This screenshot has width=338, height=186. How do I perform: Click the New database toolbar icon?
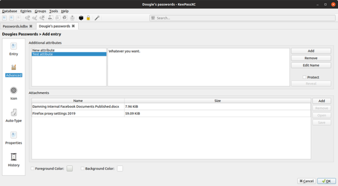pos(4,18)
